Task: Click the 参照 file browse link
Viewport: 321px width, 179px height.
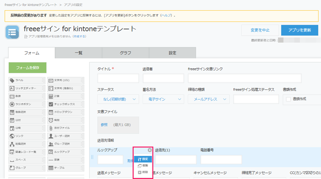Action: [104, 125]
